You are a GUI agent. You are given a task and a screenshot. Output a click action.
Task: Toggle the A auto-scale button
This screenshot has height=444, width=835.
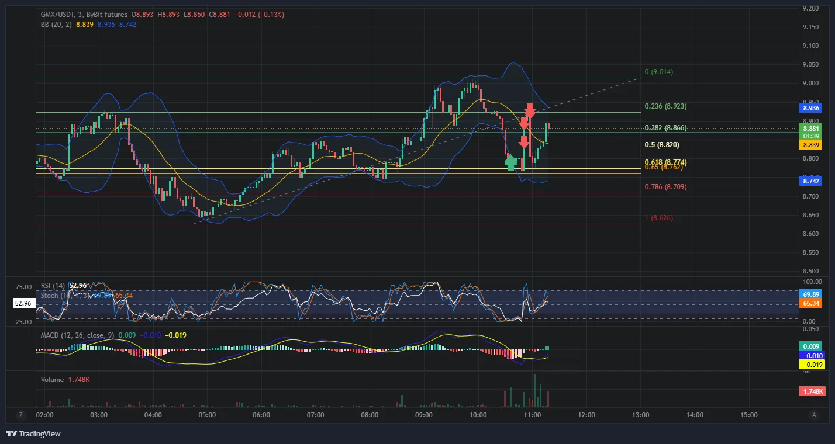coord(814,415)
